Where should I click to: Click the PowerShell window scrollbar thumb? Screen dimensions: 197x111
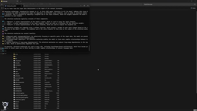tap(89, 48)
